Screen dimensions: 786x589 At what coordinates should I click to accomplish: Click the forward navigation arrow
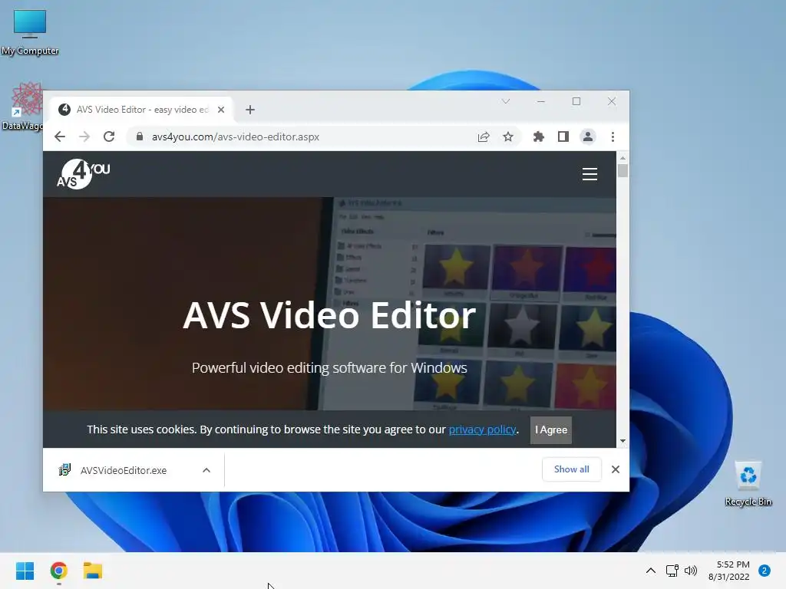tap(84, 137)
